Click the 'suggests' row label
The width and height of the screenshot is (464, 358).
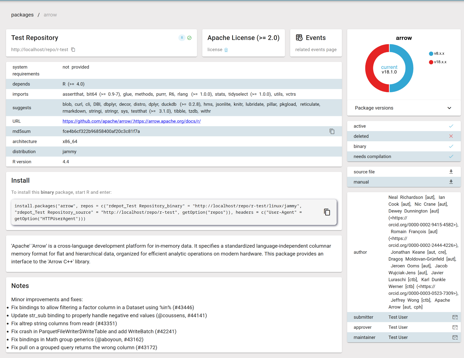point(22,108)
